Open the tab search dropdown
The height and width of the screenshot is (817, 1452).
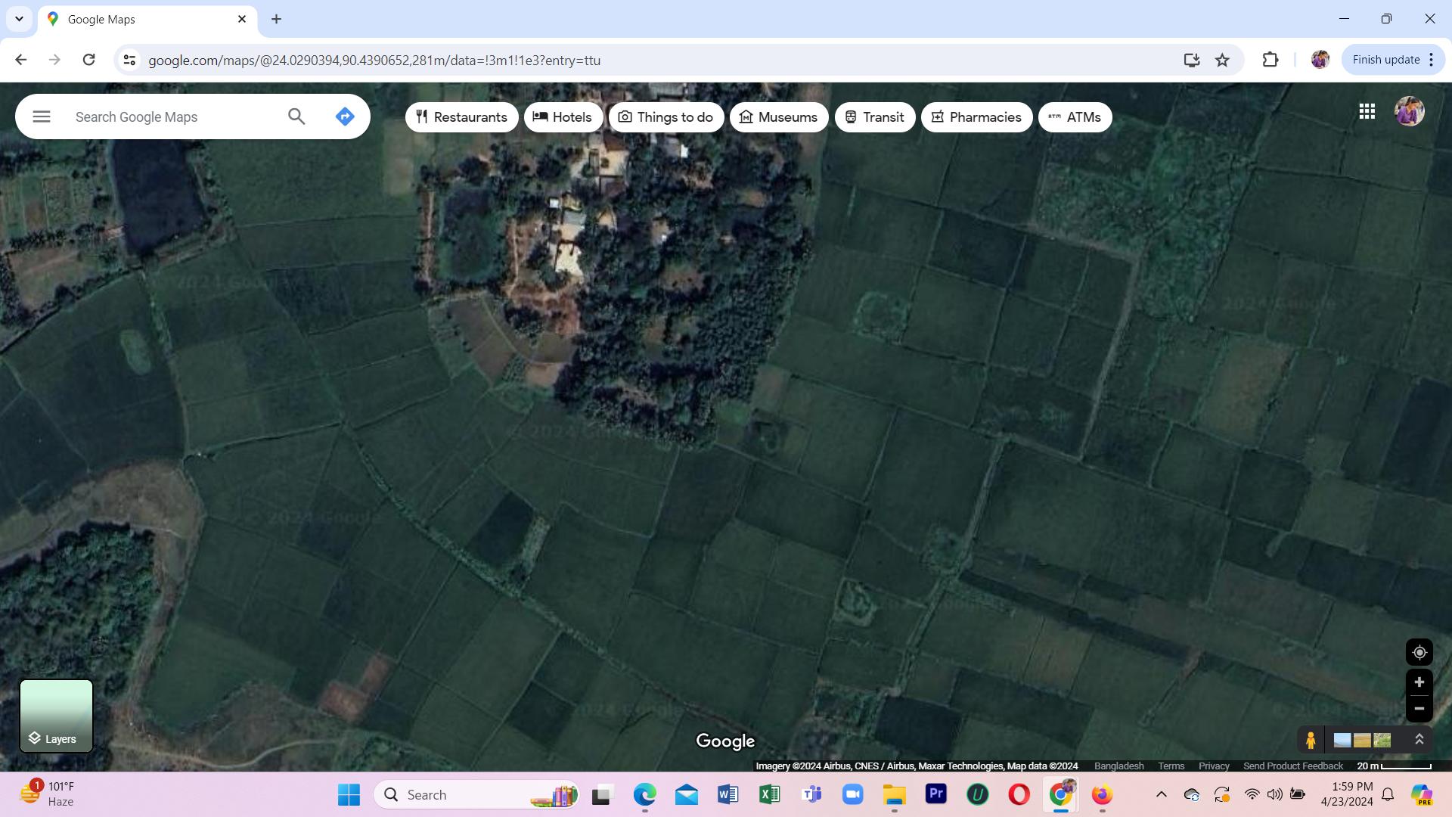pos(19,19)
